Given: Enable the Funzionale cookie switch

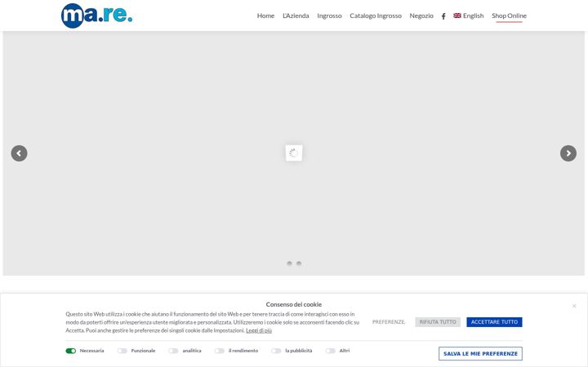Looking at the screenshot, I should coord(122,351).
